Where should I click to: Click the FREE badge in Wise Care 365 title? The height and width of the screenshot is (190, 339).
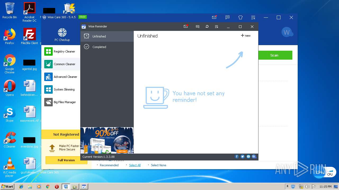tap(83, 17)
